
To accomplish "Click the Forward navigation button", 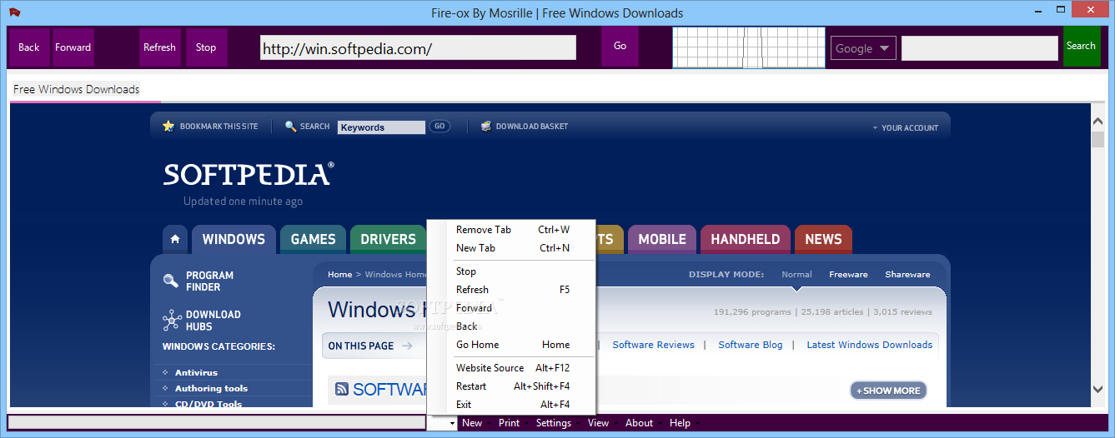I will (73, 47).
